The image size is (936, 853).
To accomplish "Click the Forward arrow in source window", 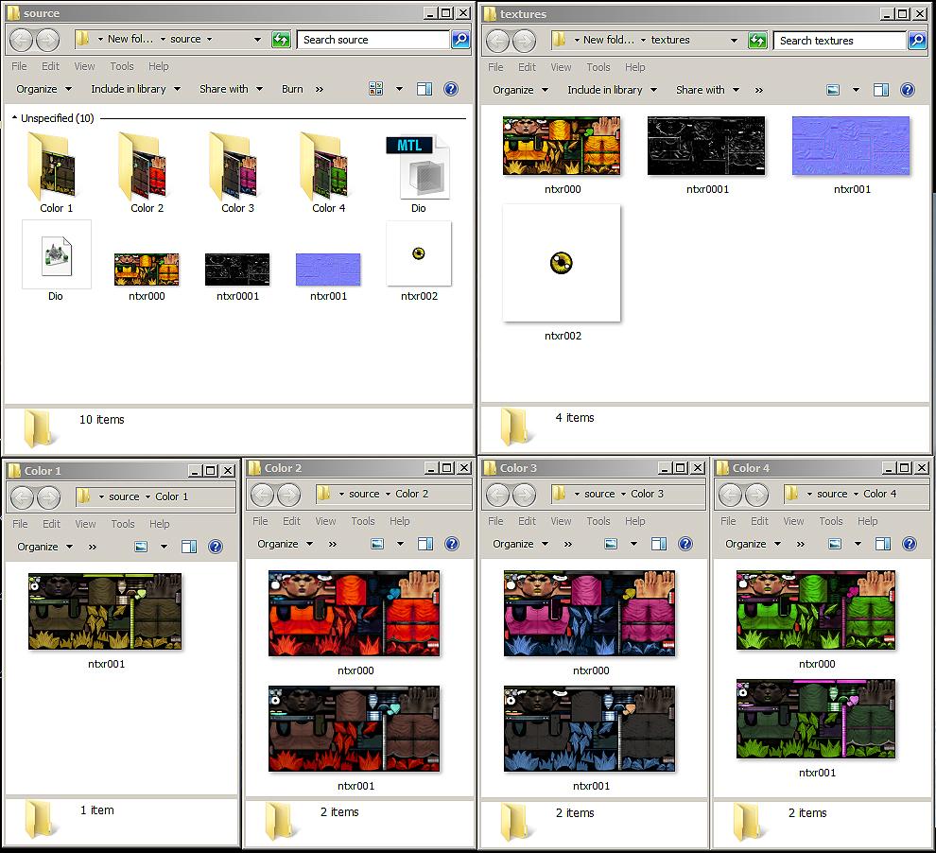I will (48, 40).
